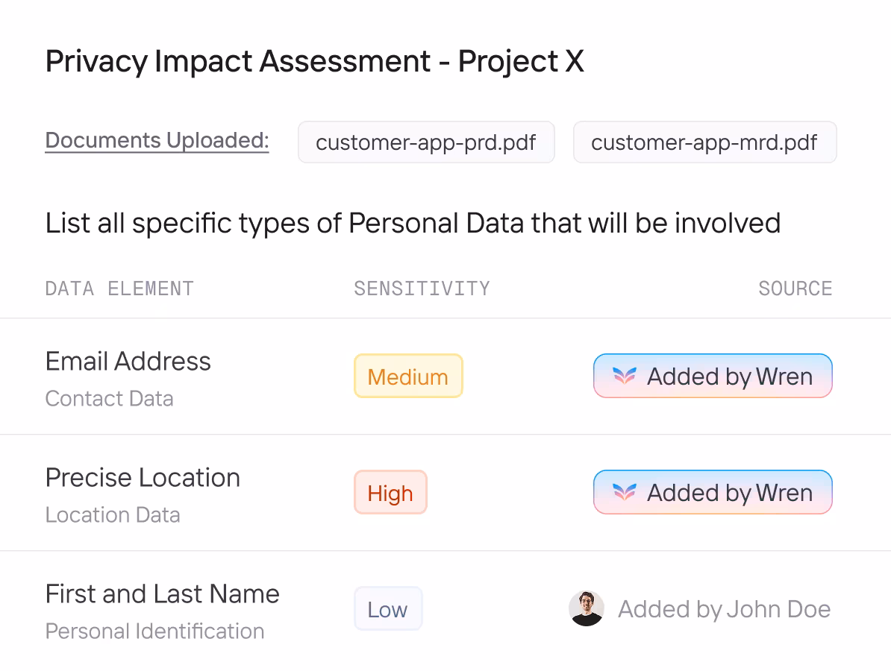Screen dimensions: 891x671
Task: Click the Added by John Doe label
Action: coord(724,609)
